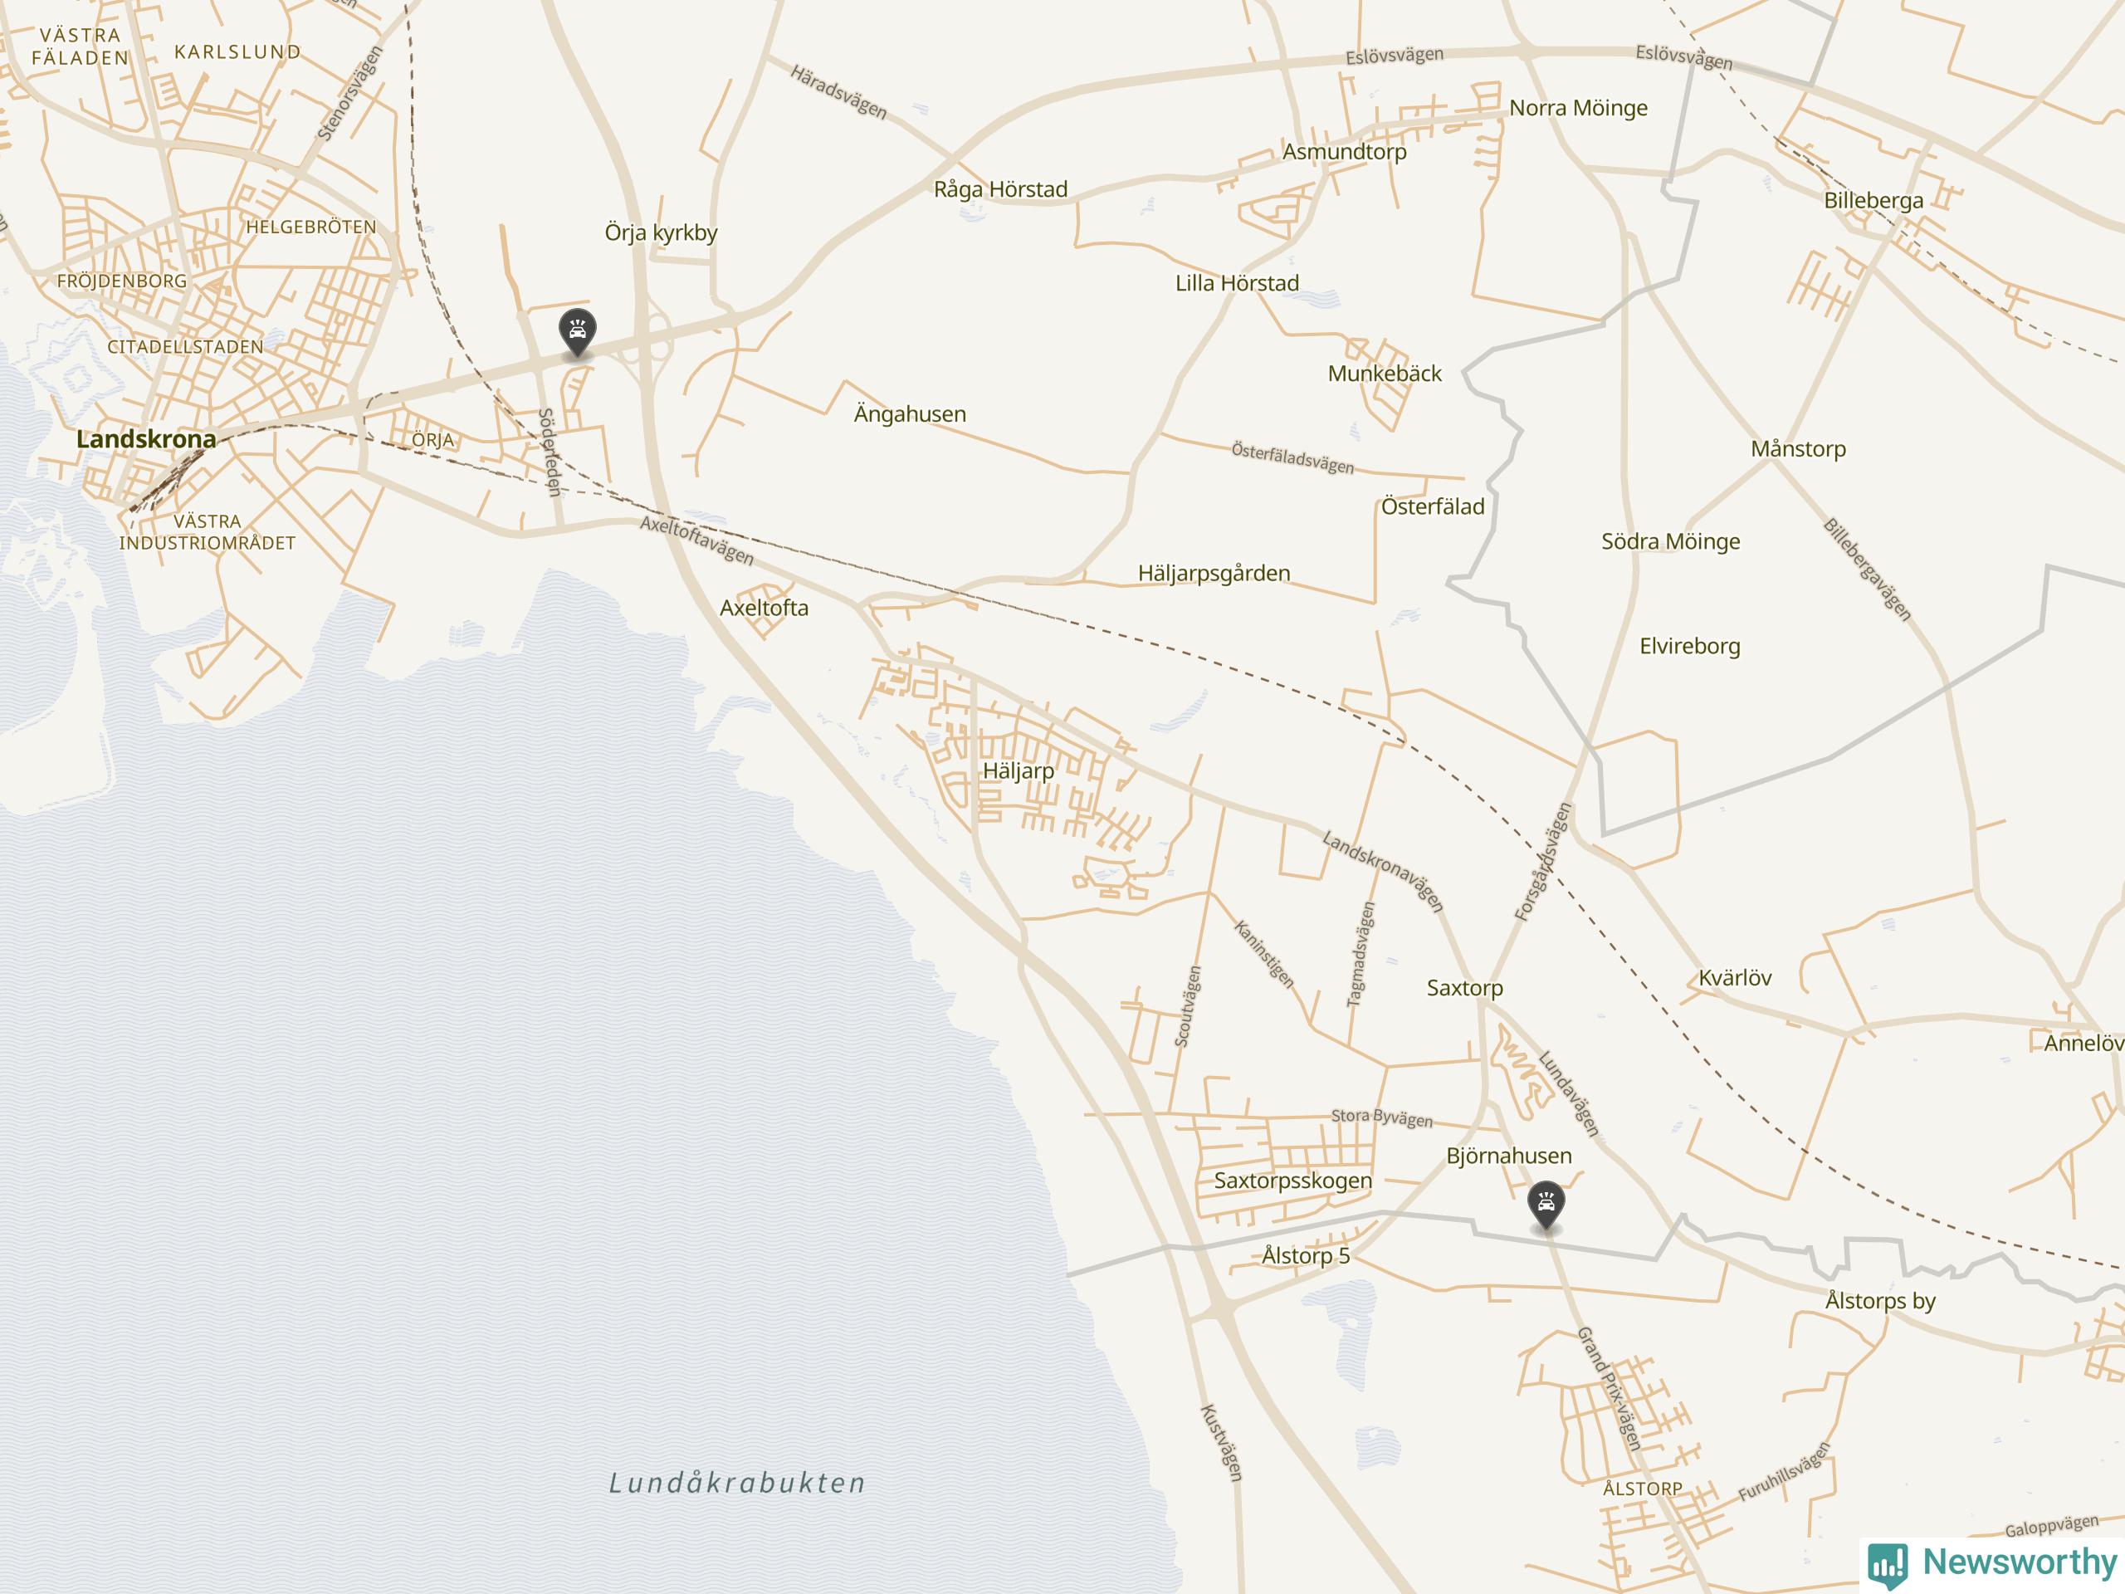Click the Södra Möinge label

1671,542
